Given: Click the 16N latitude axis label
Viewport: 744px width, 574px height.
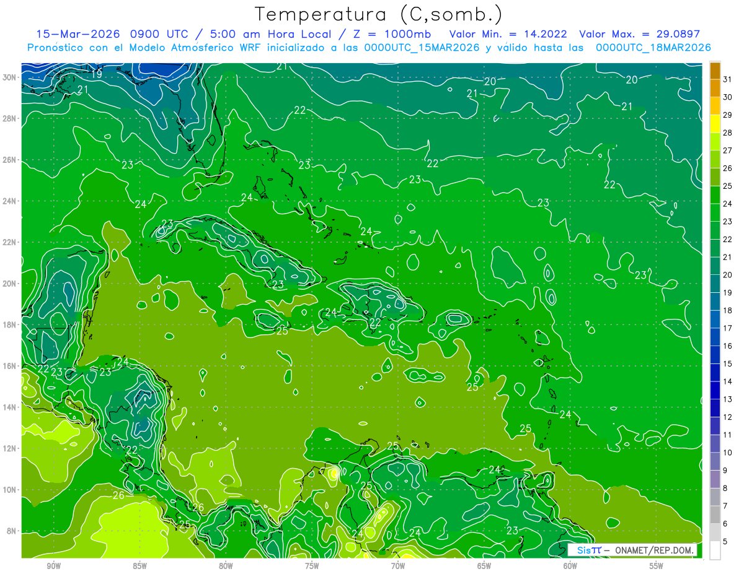Looking at the screenshot, I should tap(11, 366).
